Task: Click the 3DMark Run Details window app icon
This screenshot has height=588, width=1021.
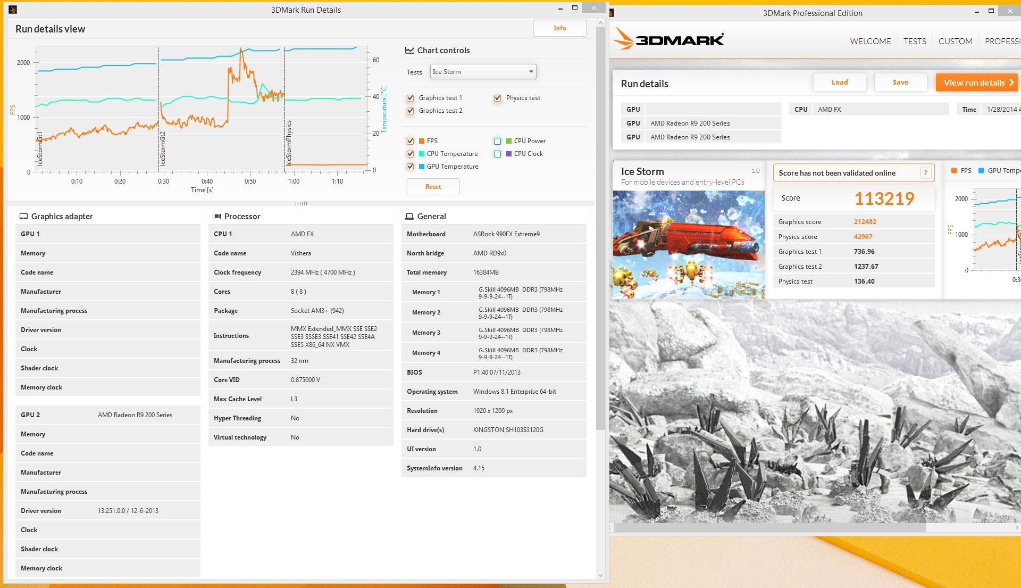Action: [13, 10]
